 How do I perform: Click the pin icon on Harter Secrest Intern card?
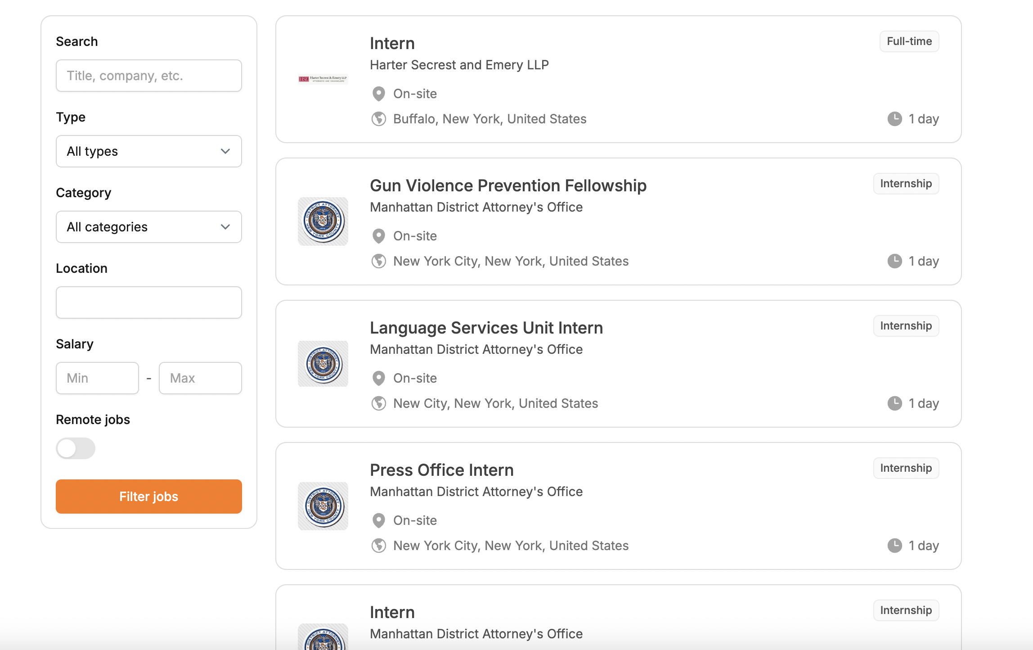(379, 94)
